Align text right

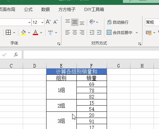click(x=82, y=32)
